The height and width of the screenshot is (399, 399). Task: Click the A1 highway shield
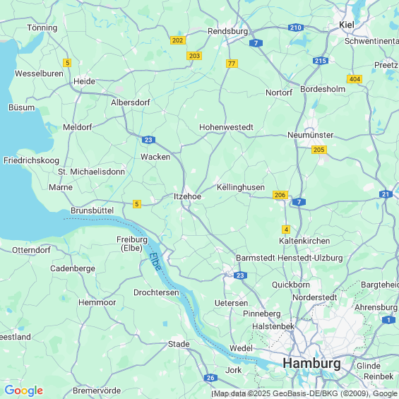coord(389,320)
